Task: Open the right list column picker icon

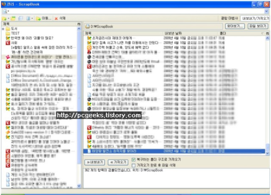Action: coord(267,33)
